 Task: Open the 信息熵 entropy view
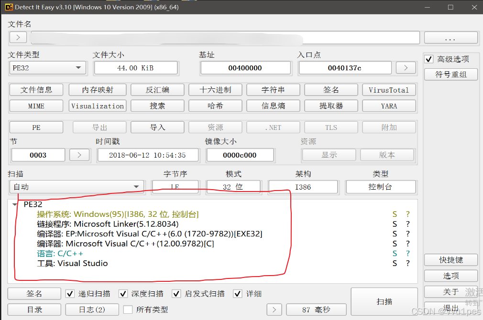click(273, 106)
